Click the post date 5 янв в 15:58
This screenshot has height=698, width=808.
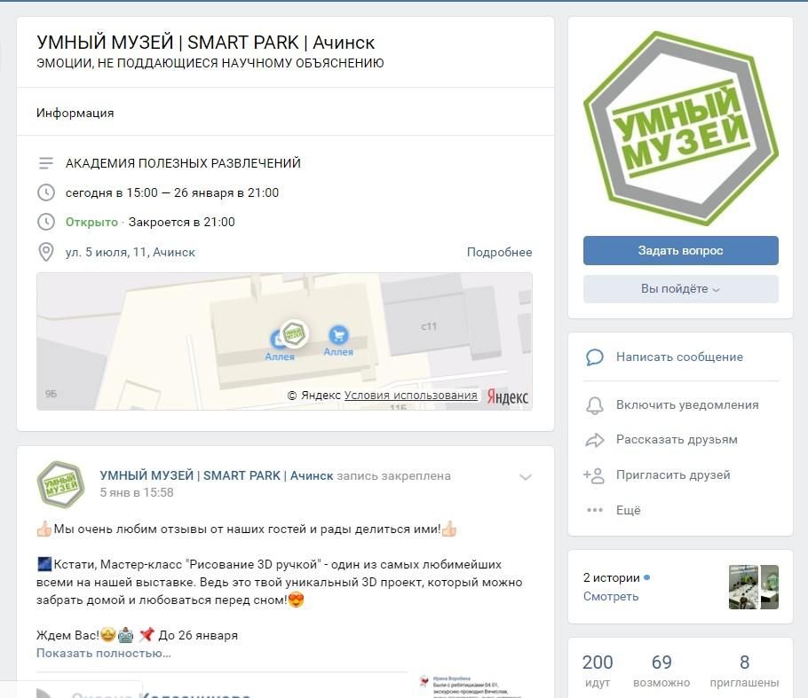click(137, 492)
